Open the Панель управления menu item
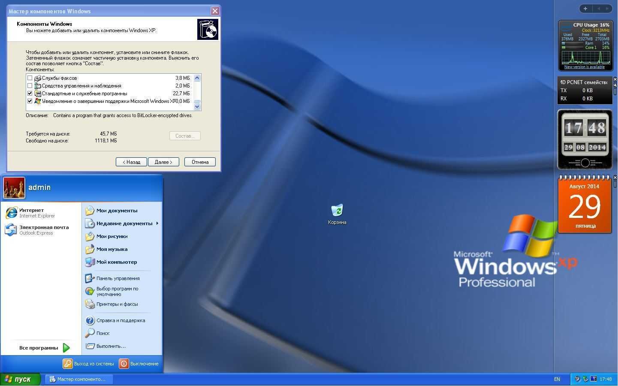 (122, 278)
